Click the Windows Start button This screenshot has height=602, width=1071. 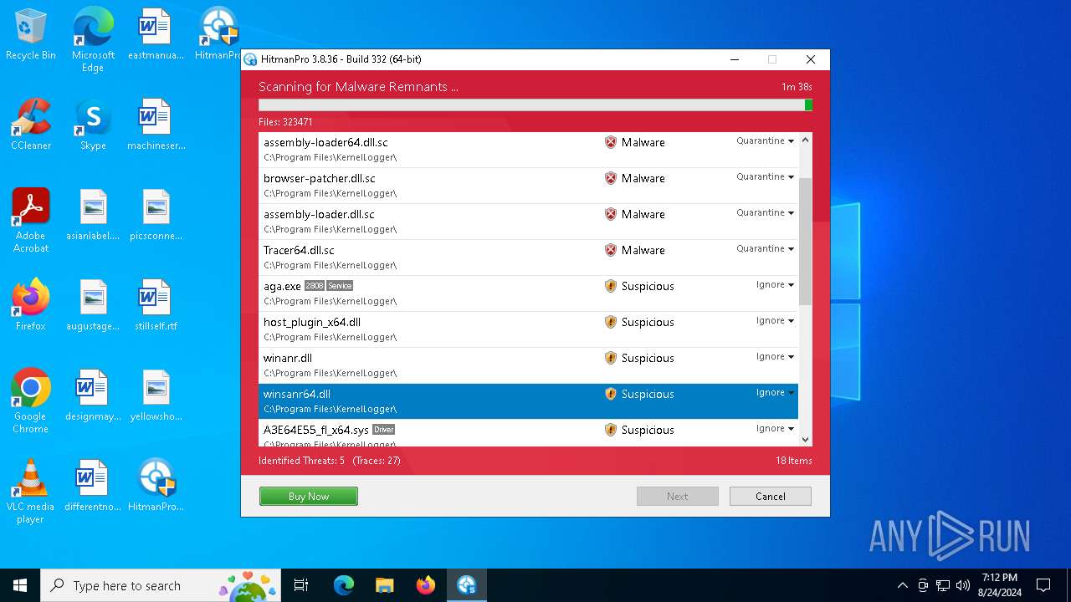tap(20, 585)
